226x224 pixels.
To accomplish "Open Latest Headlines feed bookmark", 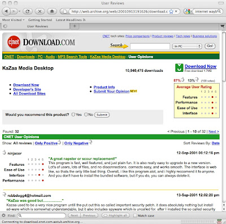I will (71, 20).
